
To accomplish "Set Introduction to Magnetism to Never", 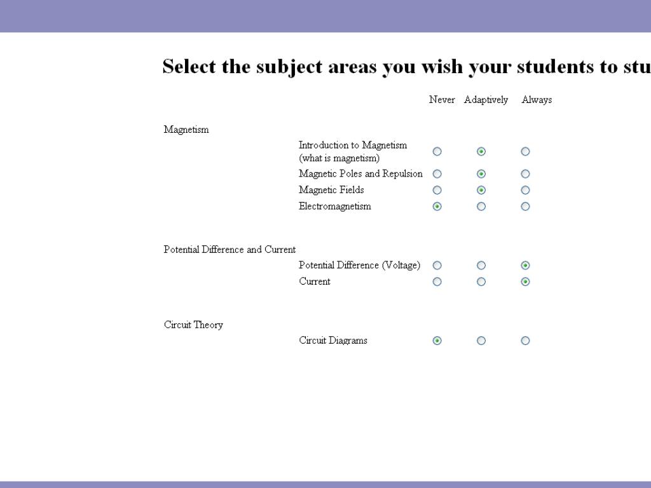I will click(437, 151).
